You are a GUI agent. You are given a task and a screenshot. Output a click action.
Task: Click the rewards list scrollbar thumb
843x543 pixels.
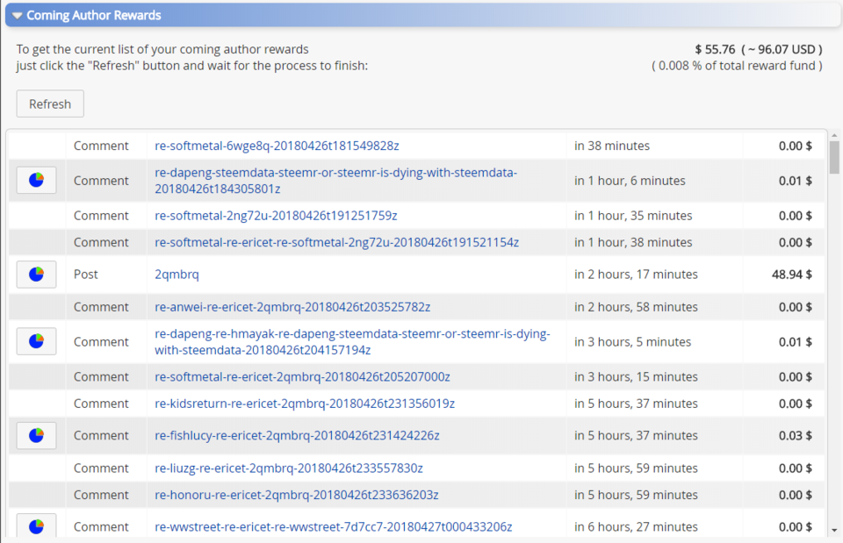point(833,158)
